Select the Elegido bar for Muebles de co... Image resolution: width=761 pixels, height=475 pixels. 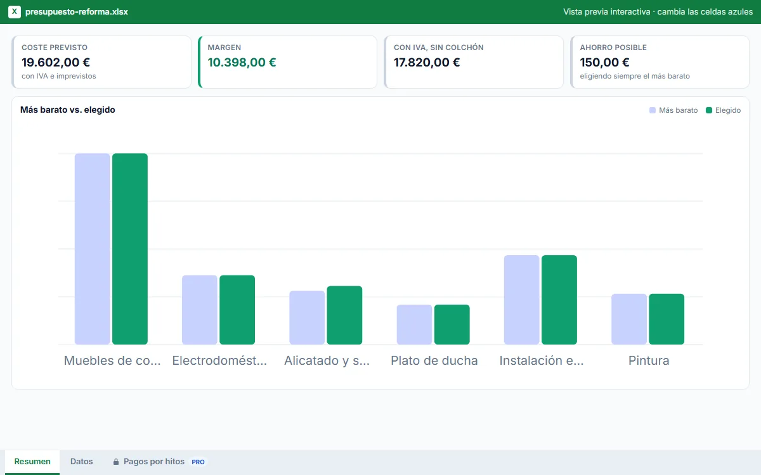point(130,249)
